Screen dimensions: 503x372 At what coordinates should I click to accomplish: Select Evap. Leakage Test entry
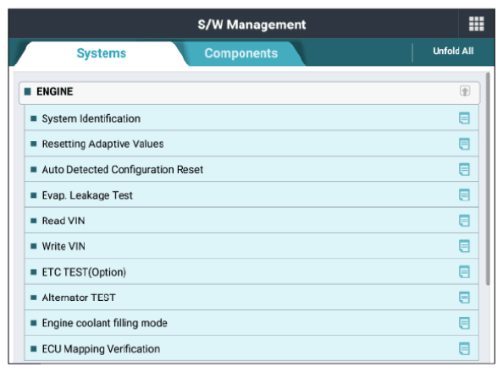[x=251, y=194]
